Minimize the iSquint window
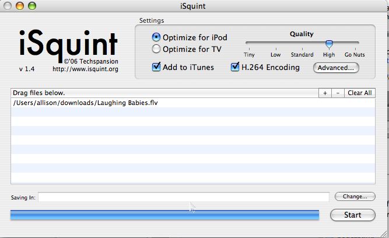 click(19, 6)
